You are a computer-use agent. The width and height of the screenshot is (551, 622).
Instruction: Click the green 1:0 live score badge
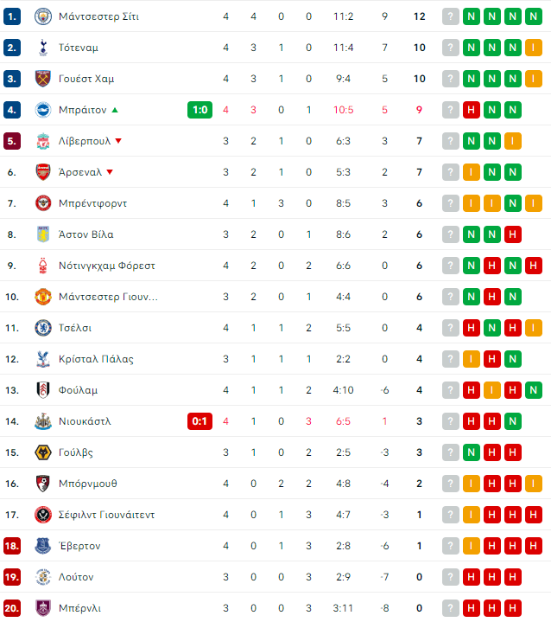[199, 110]
